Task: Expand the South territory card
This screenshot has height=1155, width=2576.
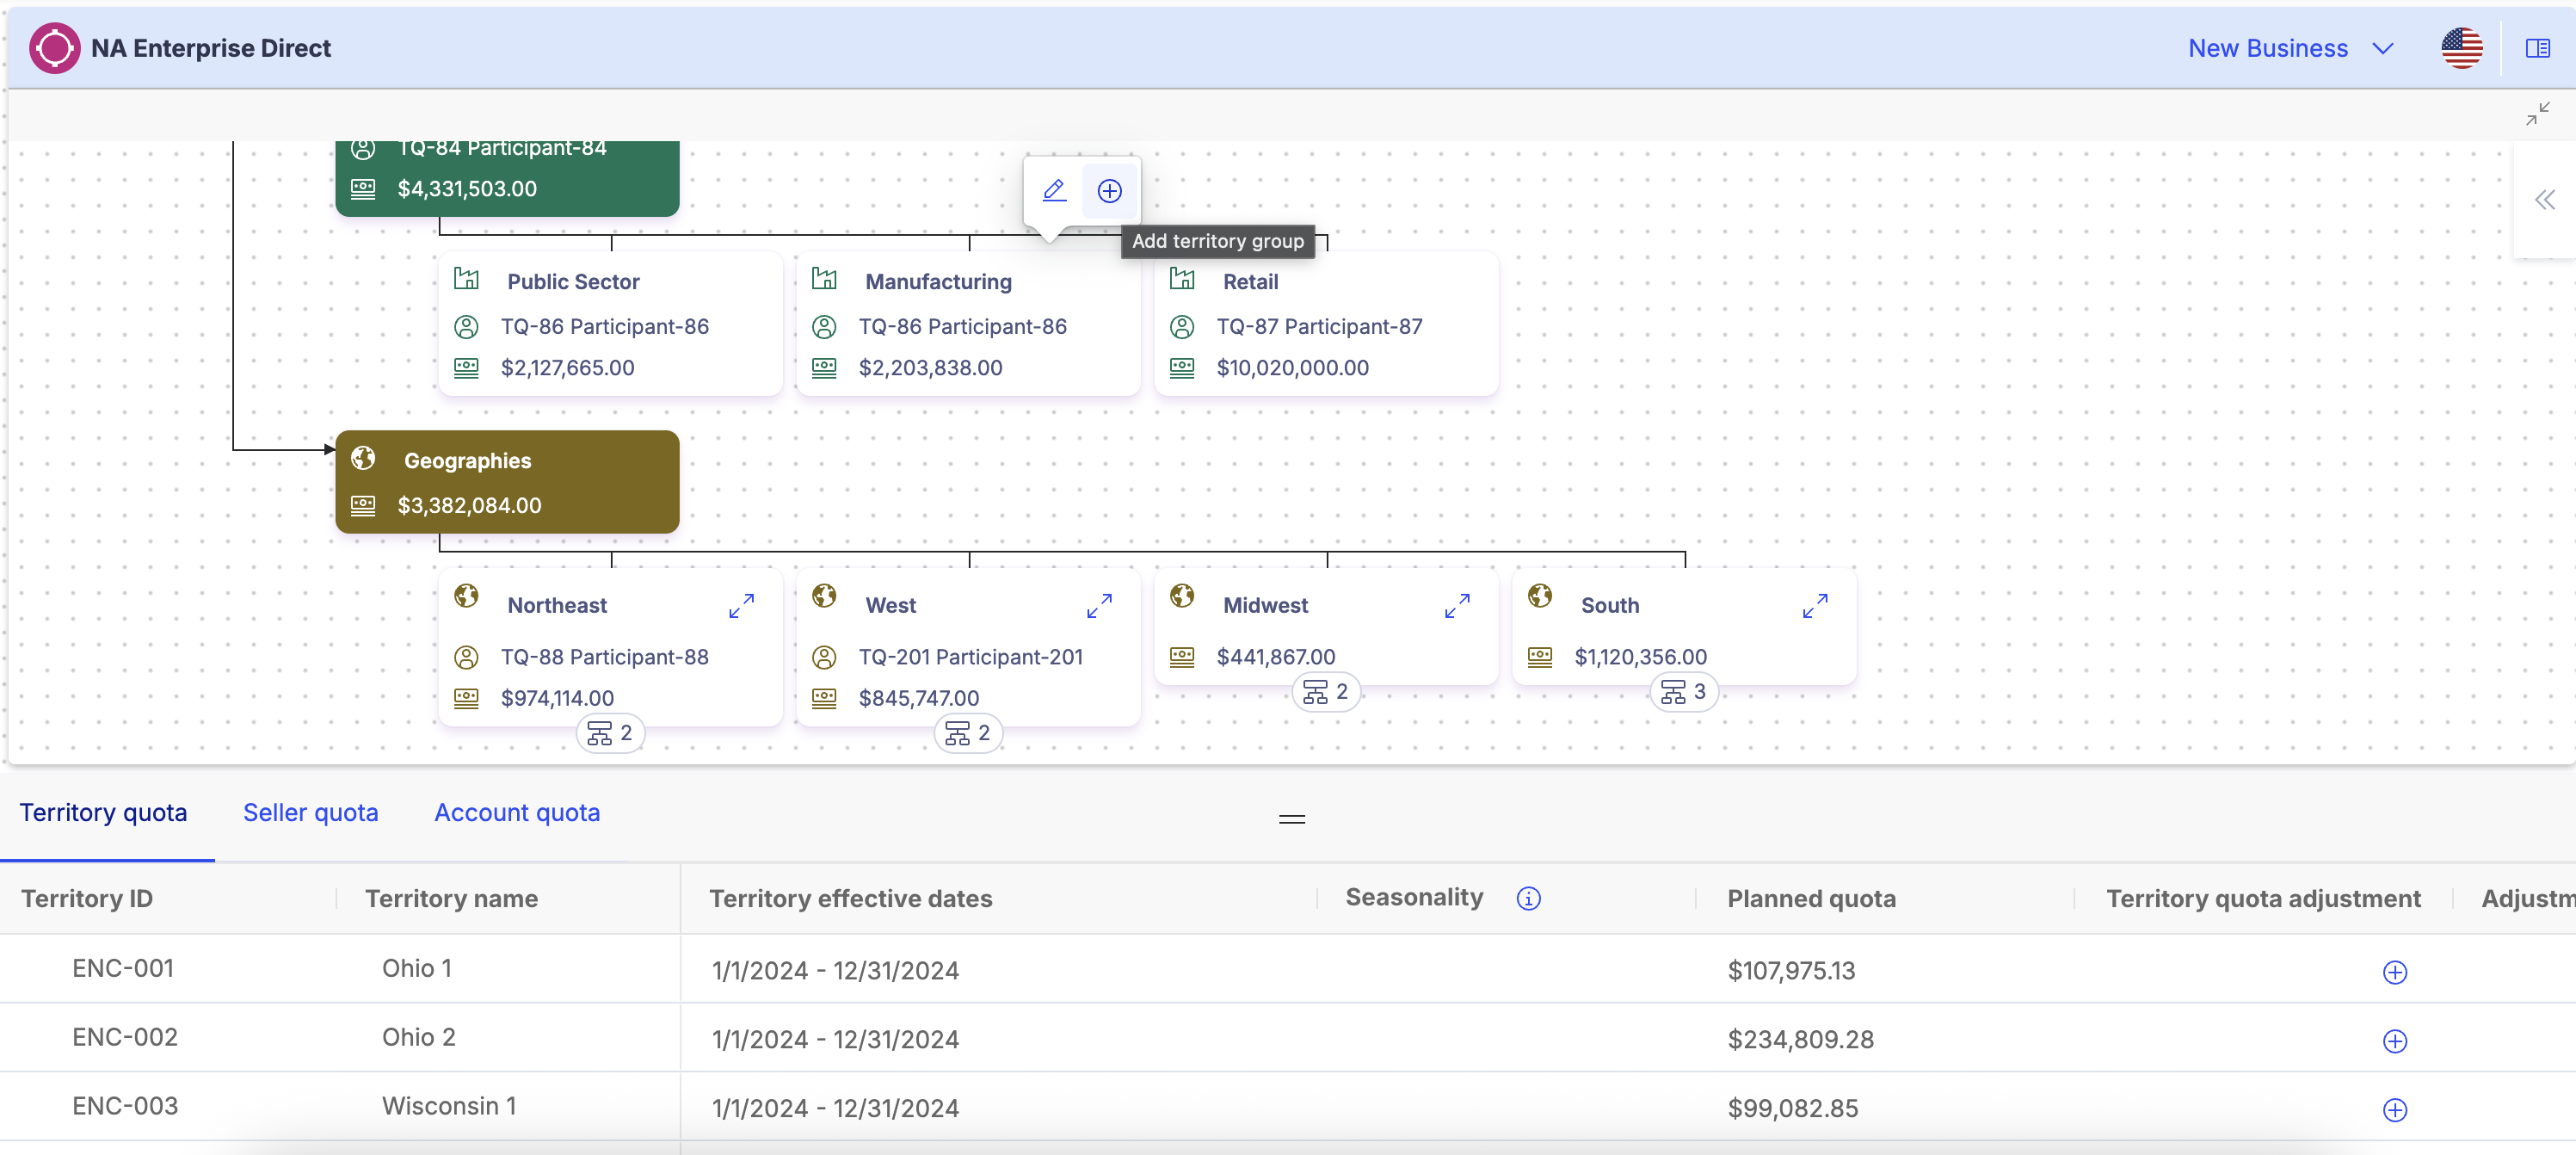Action: [x=1815, y=605]
